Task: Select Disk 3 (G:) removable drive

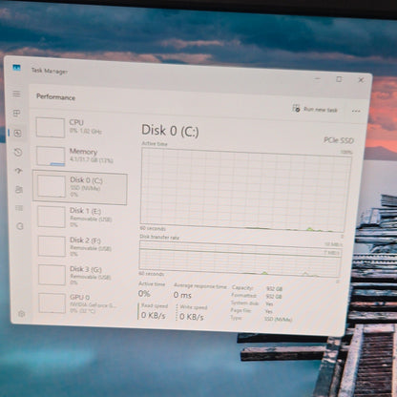Action: click(x=82, y=275)
